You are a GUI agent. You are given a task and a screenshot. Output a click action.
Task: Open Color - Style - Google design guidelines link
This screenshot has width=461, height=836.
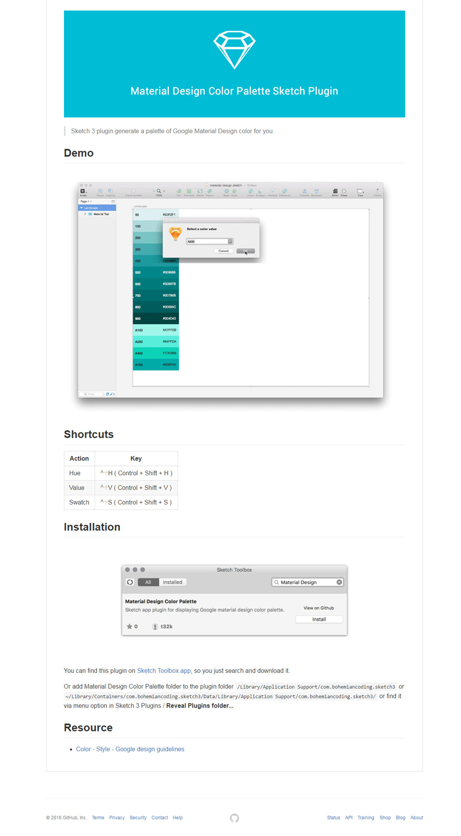pos(130,749)
